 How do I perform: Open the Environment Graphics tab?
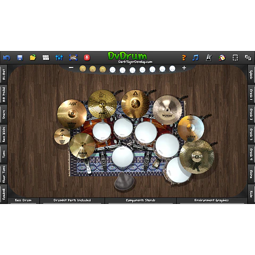point(211,200)
